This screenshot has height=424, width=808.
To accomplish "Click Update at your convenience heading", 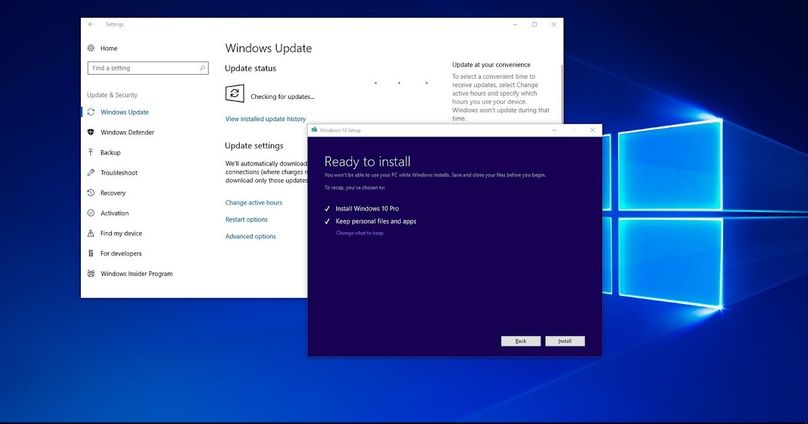I will point(492,65).
